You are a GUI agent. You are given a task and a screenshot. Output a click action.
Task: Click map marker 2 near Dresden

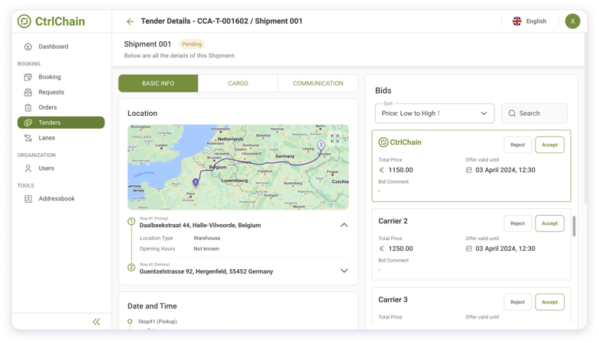[321, 146]
